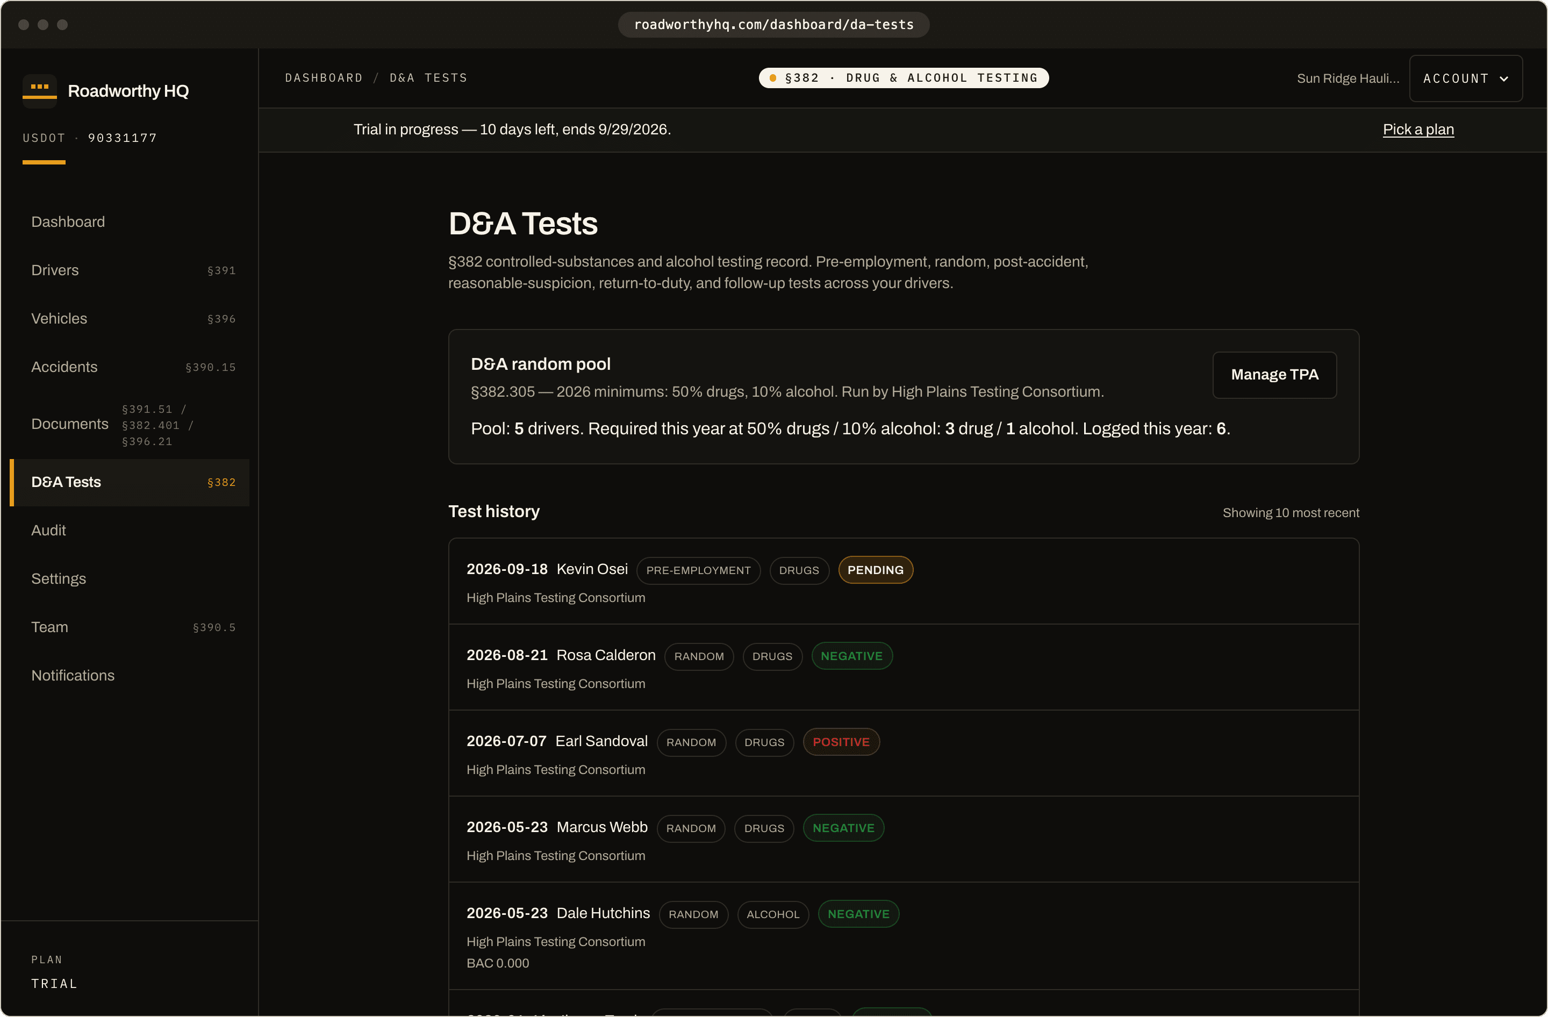Click the PRE-EMPLOYMENT tag on Kevin Osei's test

click(x=698, y=571)
